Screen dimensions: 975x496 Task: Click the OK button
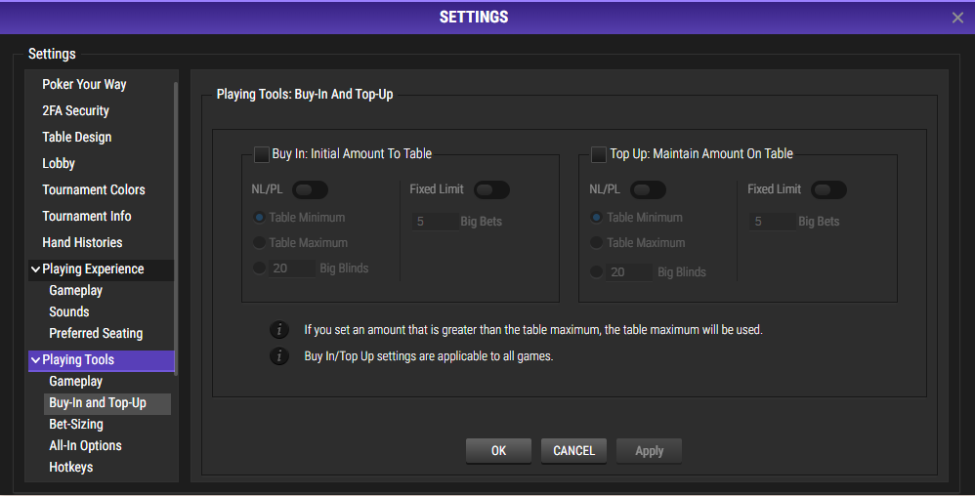click(498, 451)
